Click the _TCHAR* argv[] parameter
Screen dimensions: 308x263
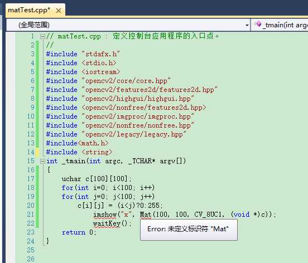[x=157, y=161]
